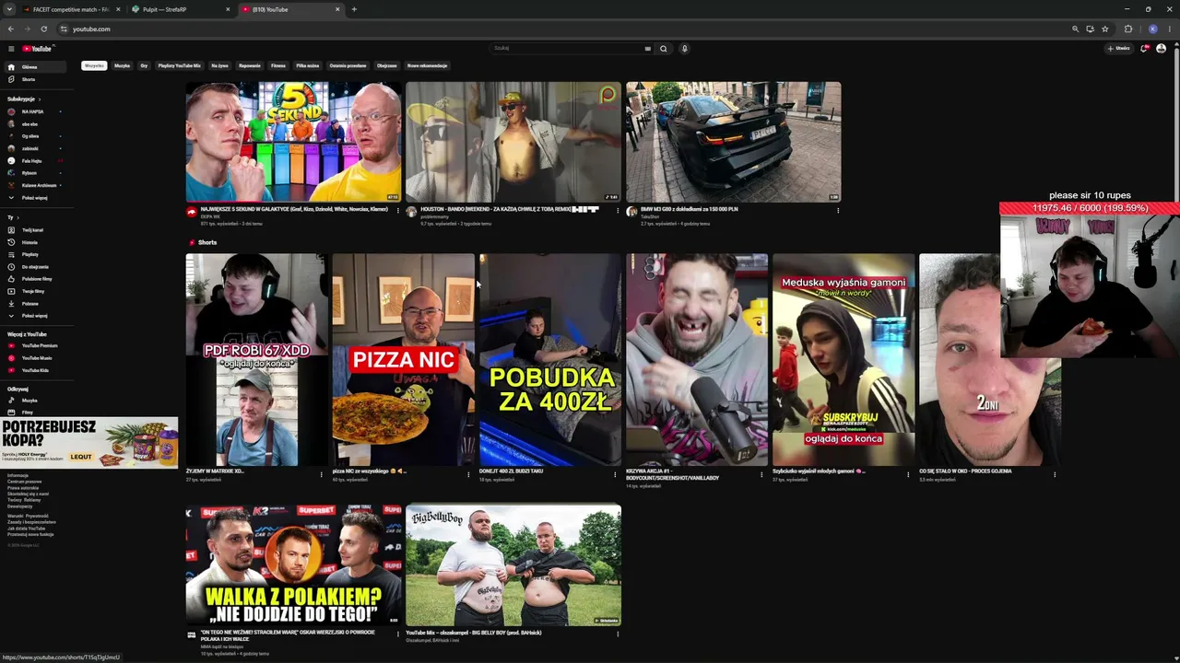Open Shorts from the sidebar

(33, 79)
